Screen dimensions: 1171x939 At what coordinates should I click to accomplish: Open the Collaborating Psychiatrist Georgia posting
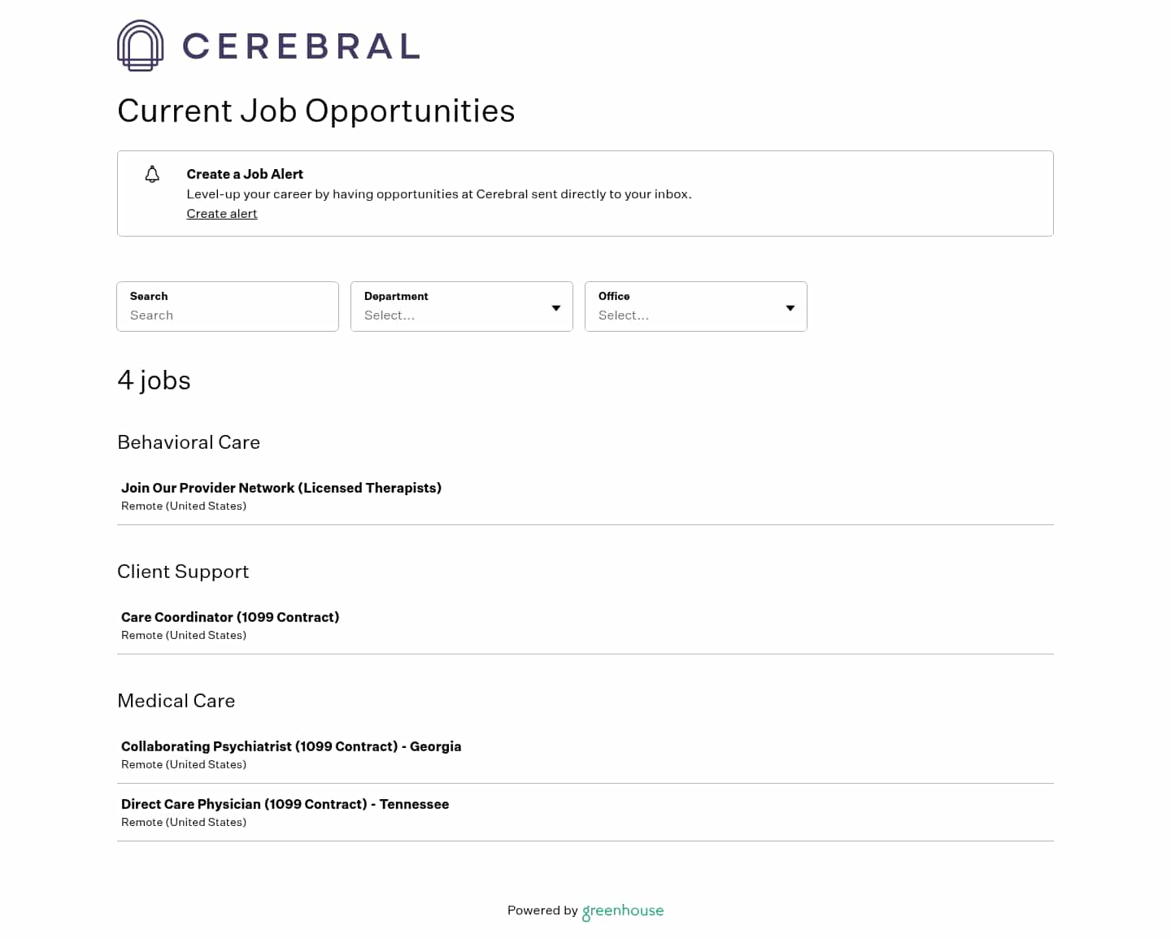(290, 746)
